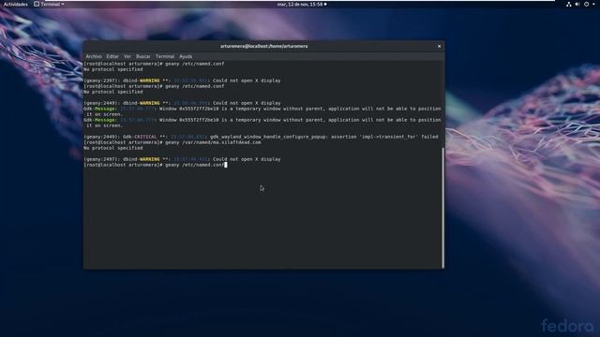
Task: Open the Terminal menu in menu bar
Action: click(165, 56)
